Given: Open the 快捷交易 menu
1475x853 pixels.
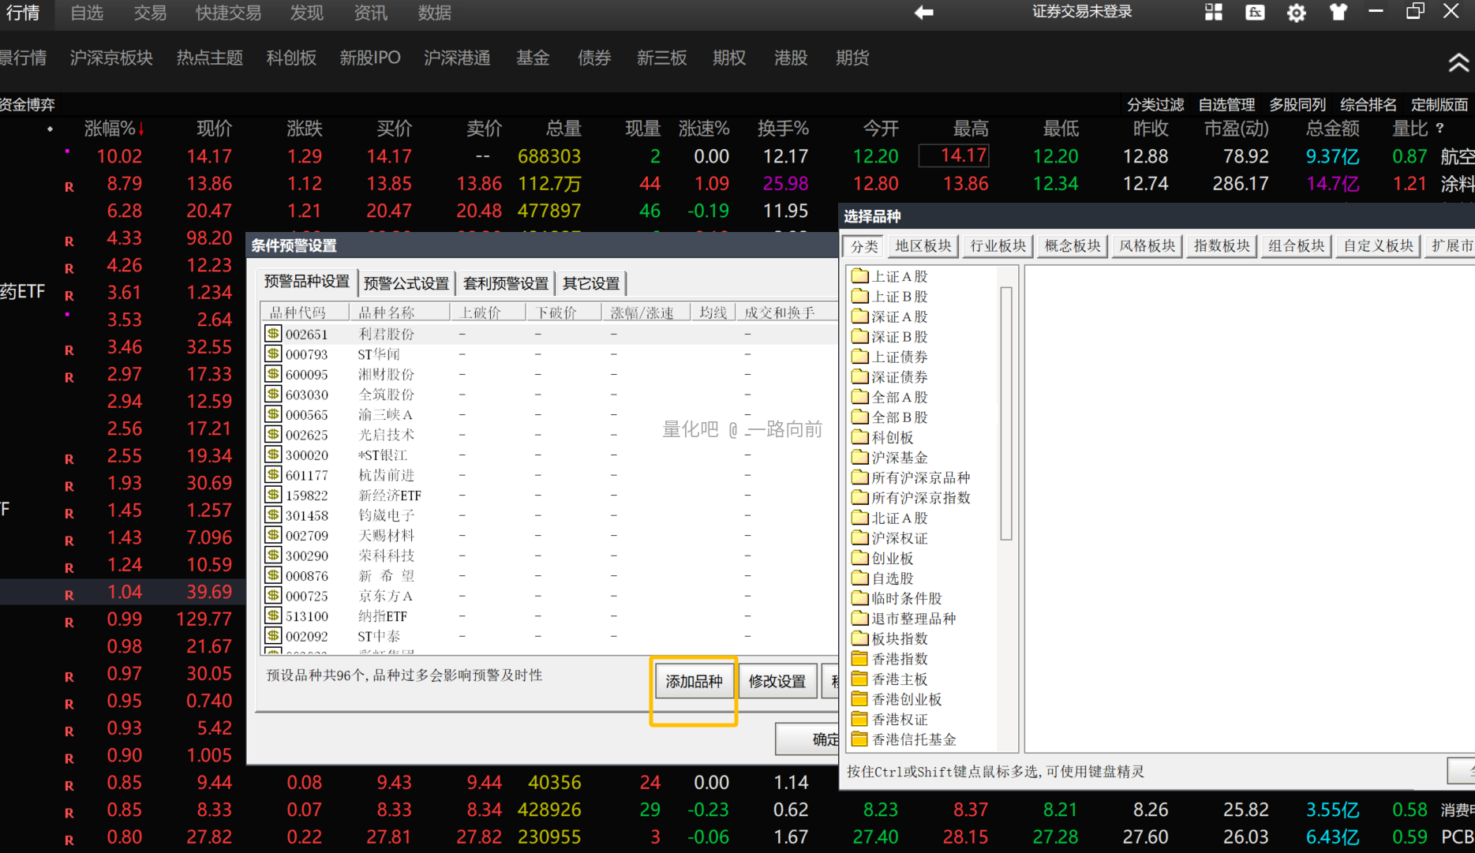Looking at the screenshot, I should pos(228,13).
